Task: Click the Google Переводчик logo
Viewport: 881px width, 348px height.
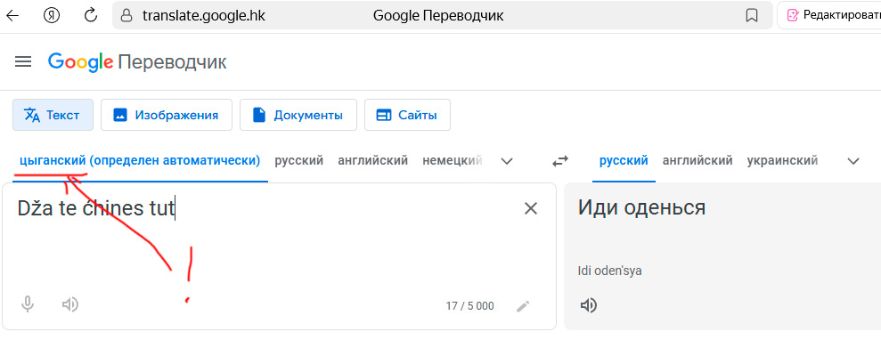Action: tap(137, 61)
